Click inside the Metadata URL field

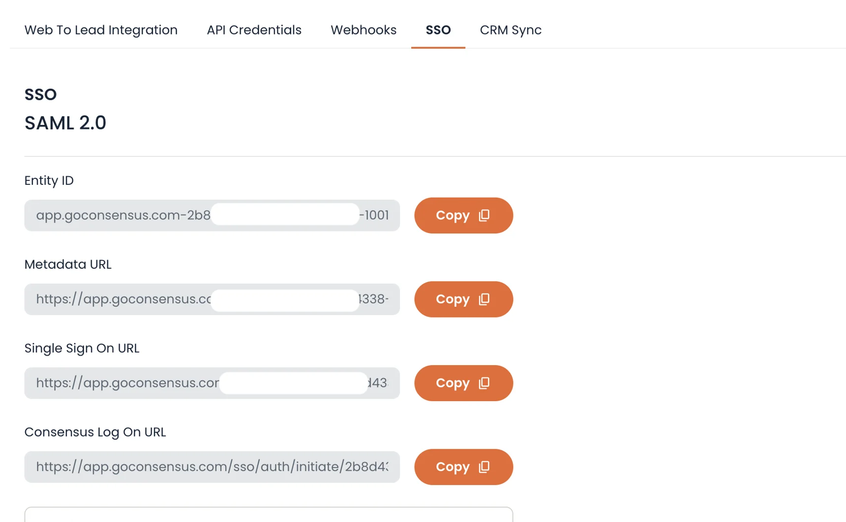click(212, 299)
